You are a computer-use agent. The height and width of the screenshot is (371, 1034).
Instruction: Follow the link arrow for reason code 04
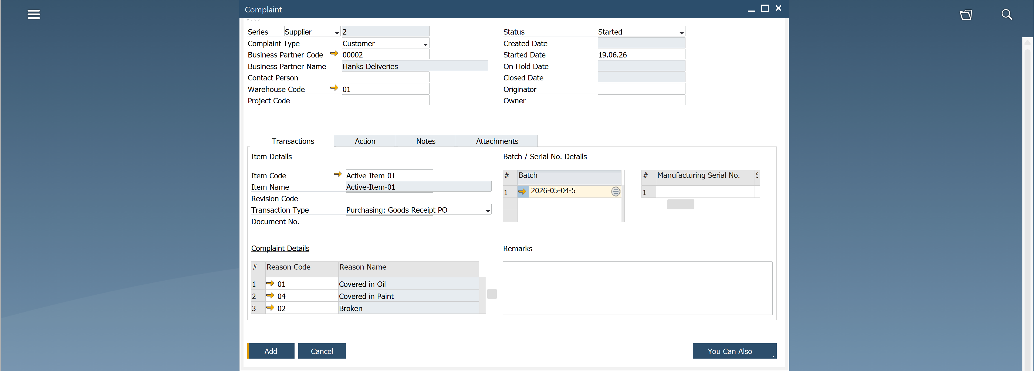coord(270,295)
